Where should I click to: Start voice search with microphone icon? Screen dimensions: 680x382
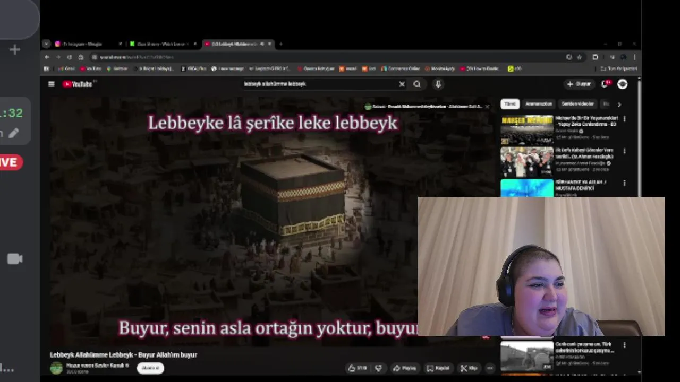pyautogui.click(x=438, y=84)
